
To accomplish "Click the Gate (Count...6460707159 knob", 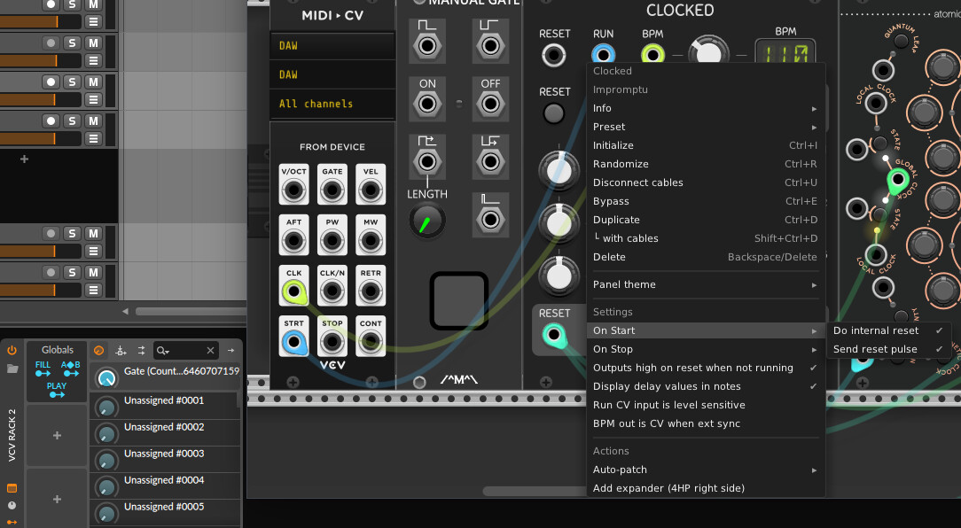I will [106, 378].
